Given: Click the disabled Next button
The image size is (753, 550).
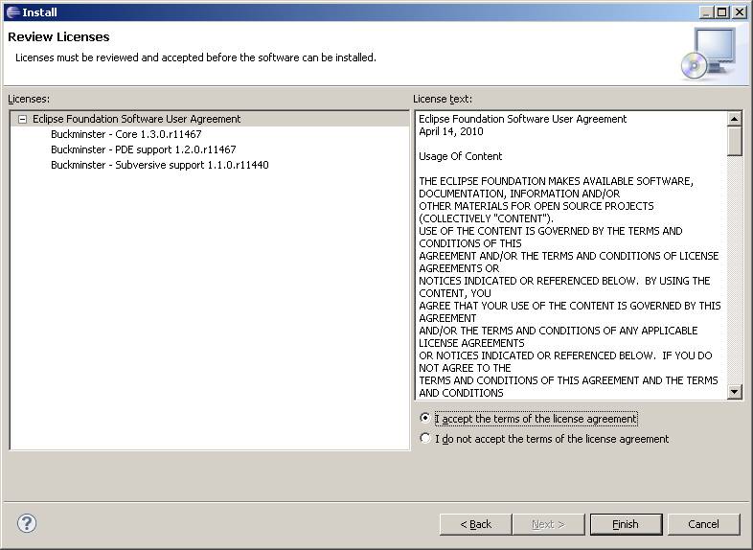Looking at the screenshot, I should pos(548,524).
